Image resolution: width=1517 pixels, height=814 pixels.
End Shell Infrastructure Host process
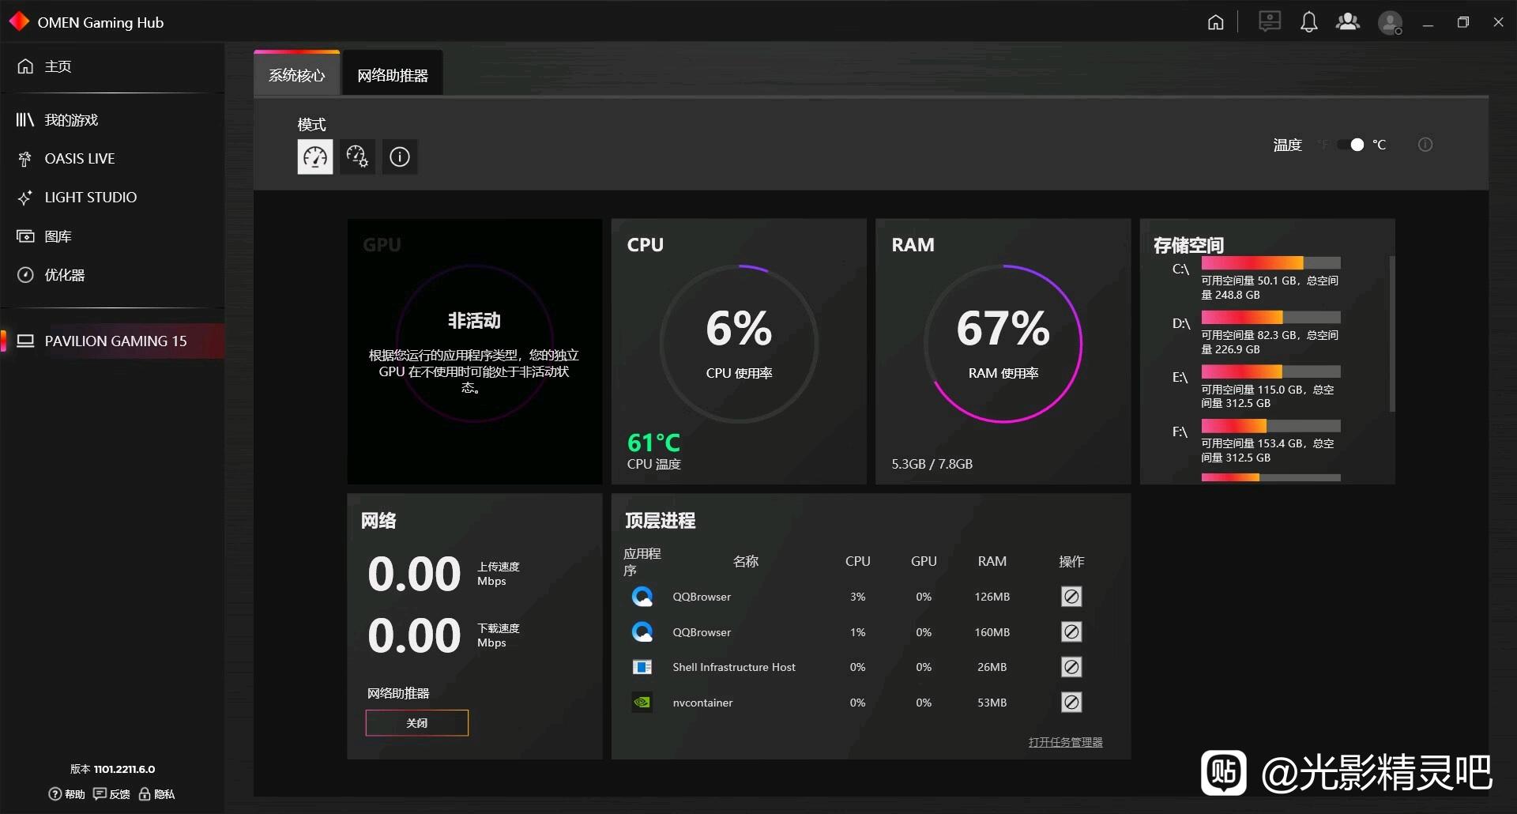1071,667
